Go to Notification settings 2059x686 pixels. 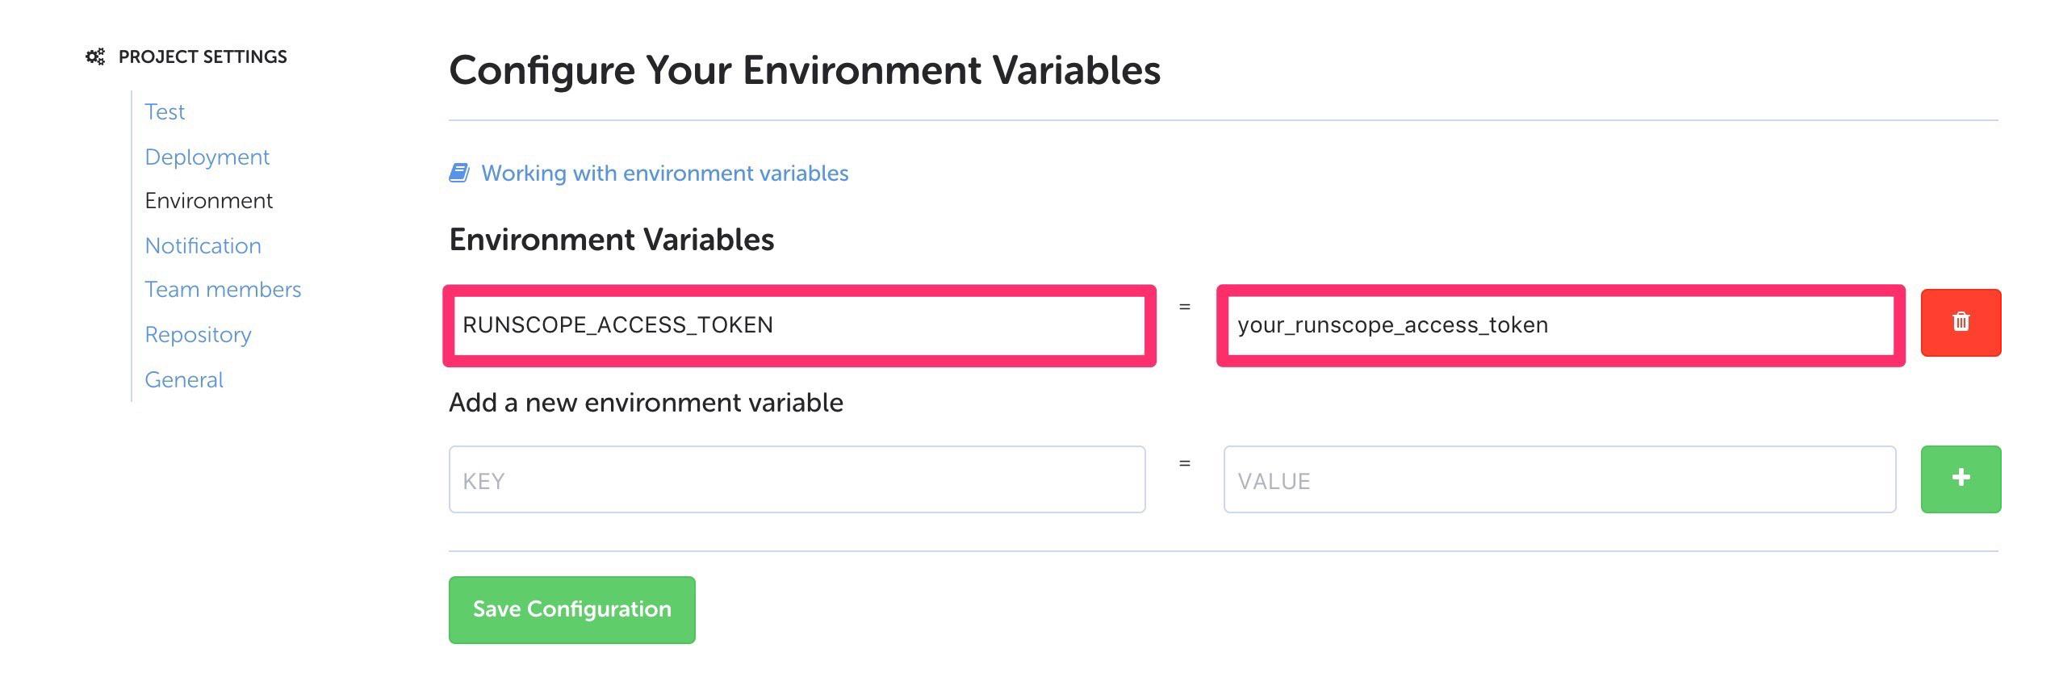pyautogui.click(x=203, y=245)
